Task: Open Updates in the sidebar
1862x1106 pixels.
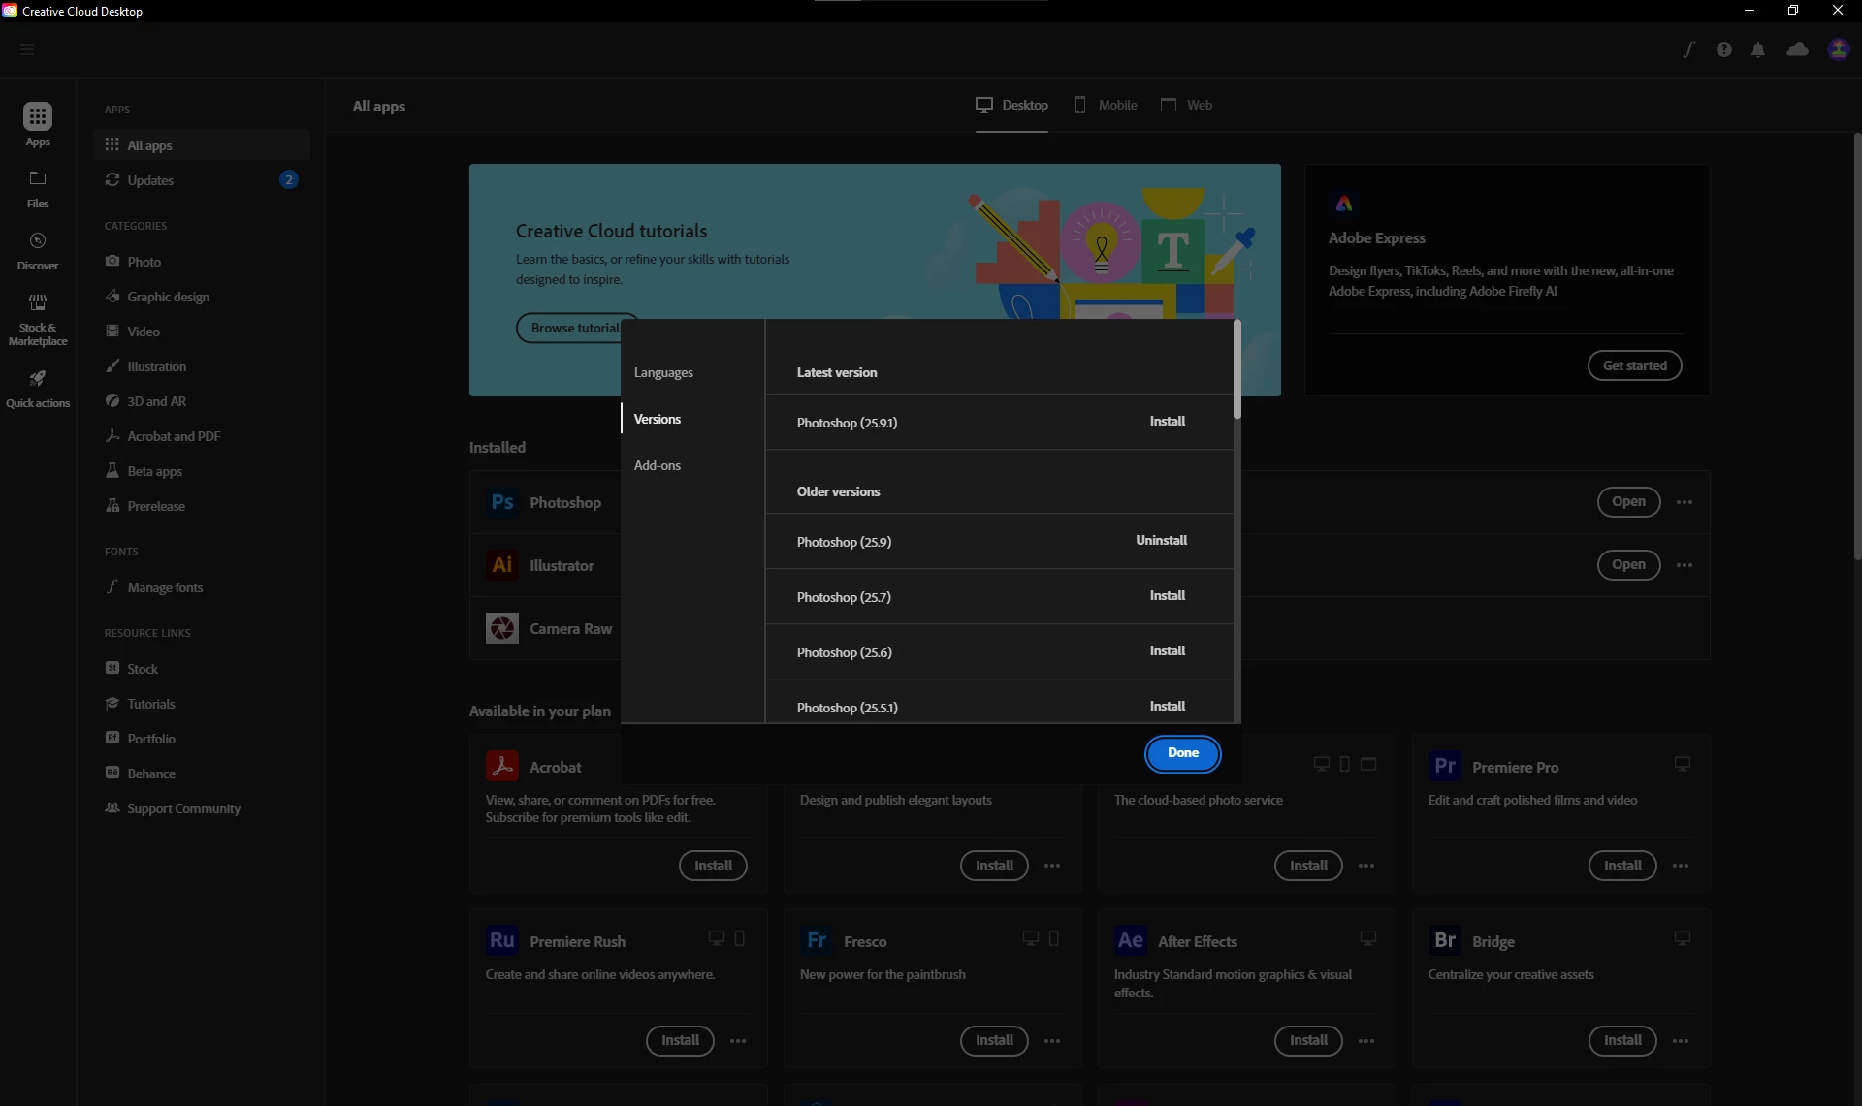Action: pos(150,180)
